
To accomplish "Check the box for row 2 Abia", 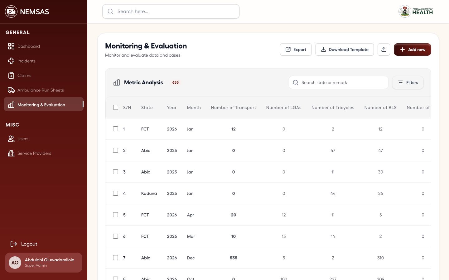I will (116, 150).
